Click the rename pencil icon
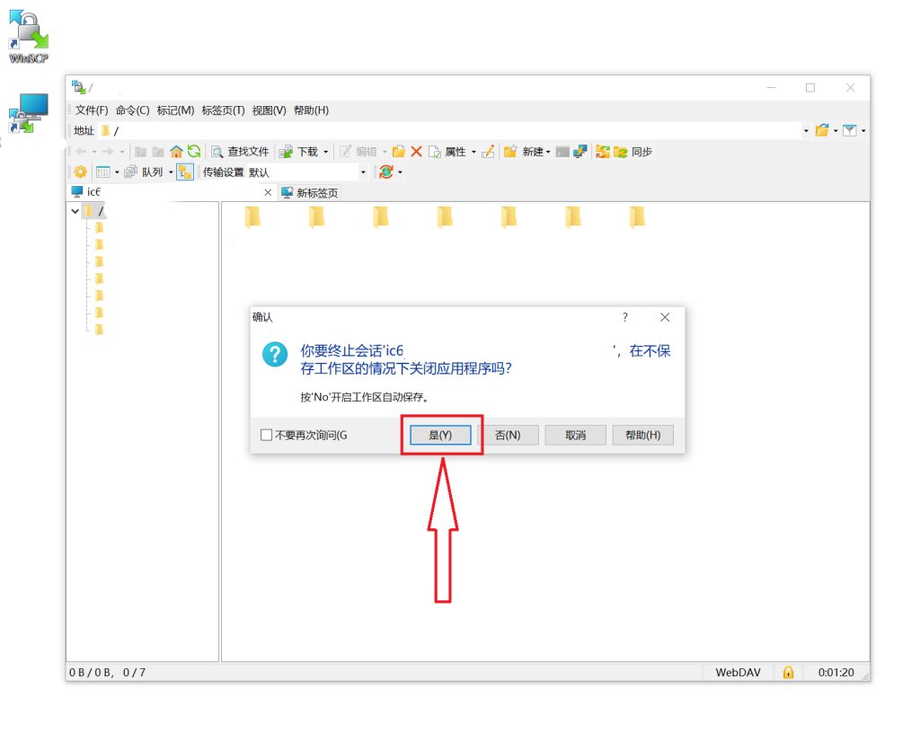 pyautogui.click(x=488, y=152)
